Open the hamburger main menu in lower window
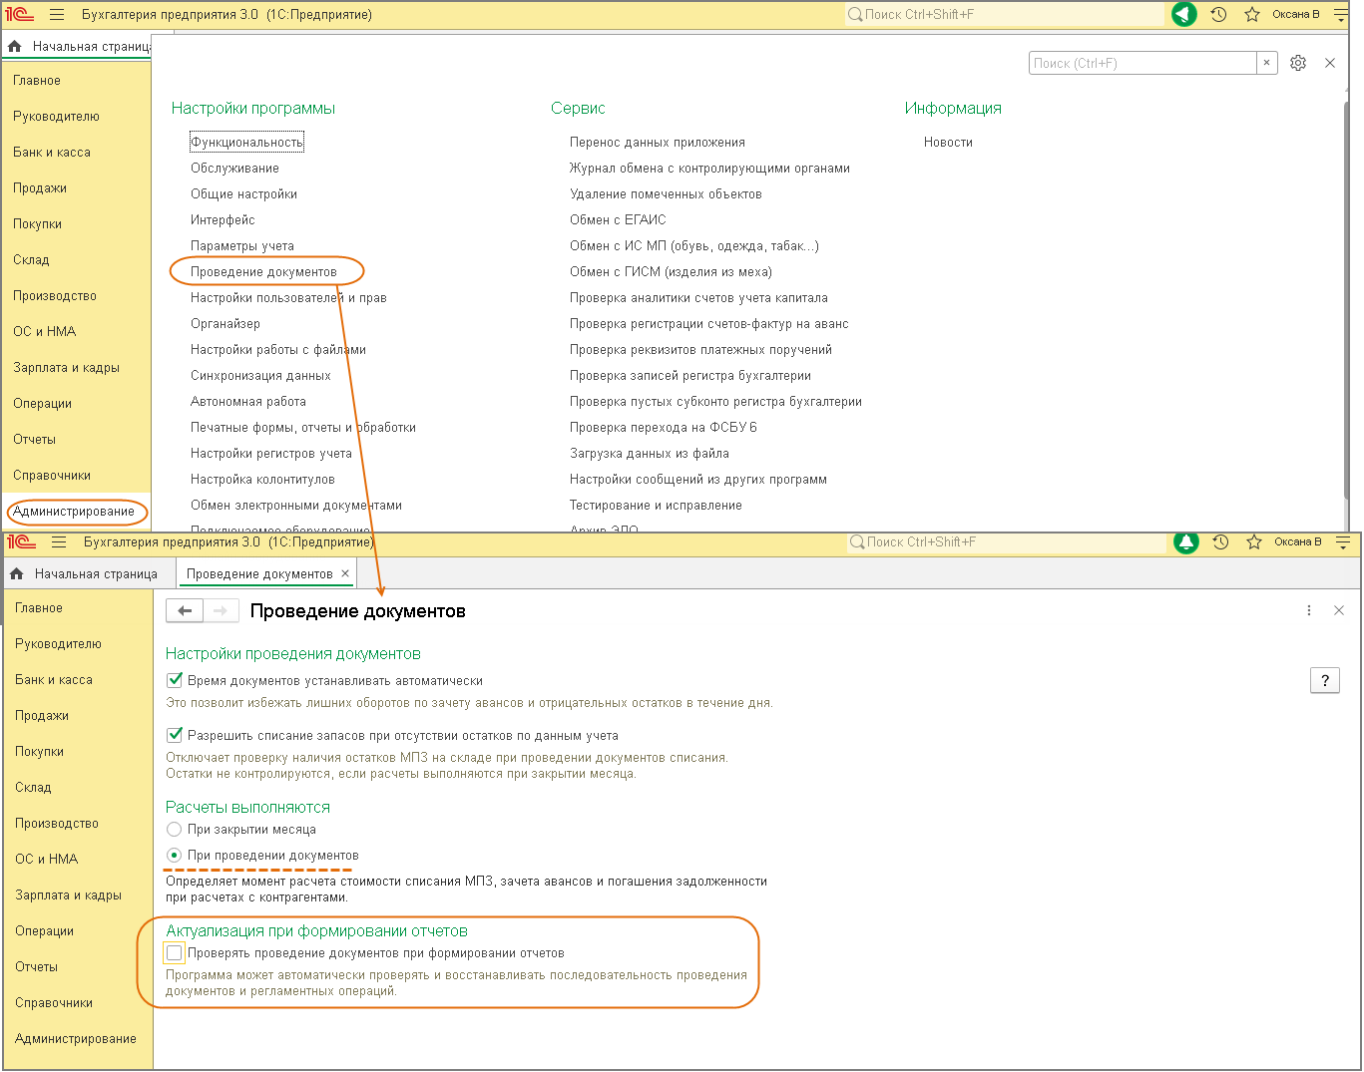The image size is (1364, 1072). click(59, 542)
